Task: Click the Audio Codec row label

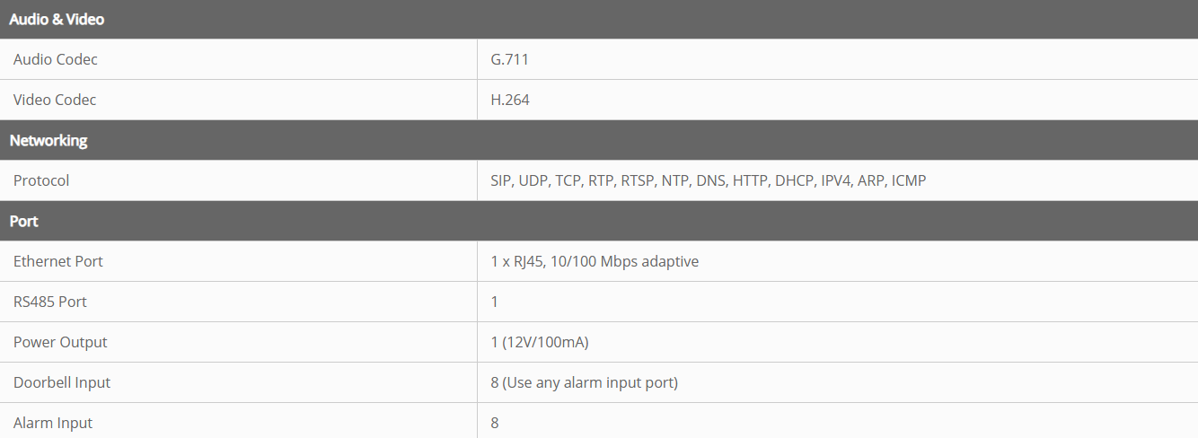Action: [x=56, y=59]
